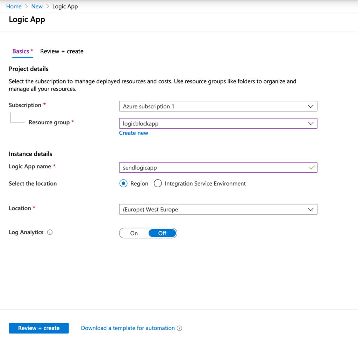Switch to the Review + create tab
Viewport: 358px width, 341px height.
point(62,51)
